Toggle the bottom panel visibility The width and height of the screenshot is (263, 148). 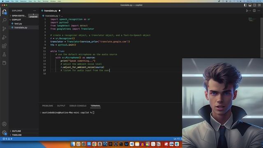250,5
